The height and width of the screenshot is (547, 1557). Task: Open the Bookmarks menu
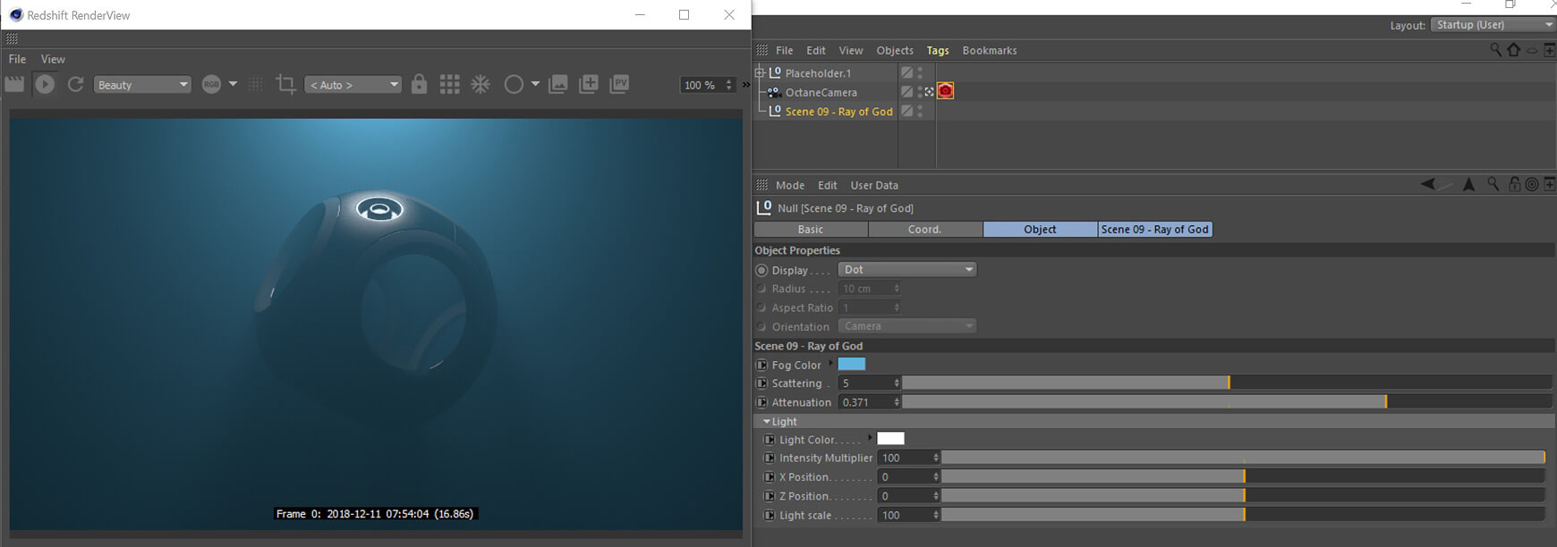[x=990, y=50]
